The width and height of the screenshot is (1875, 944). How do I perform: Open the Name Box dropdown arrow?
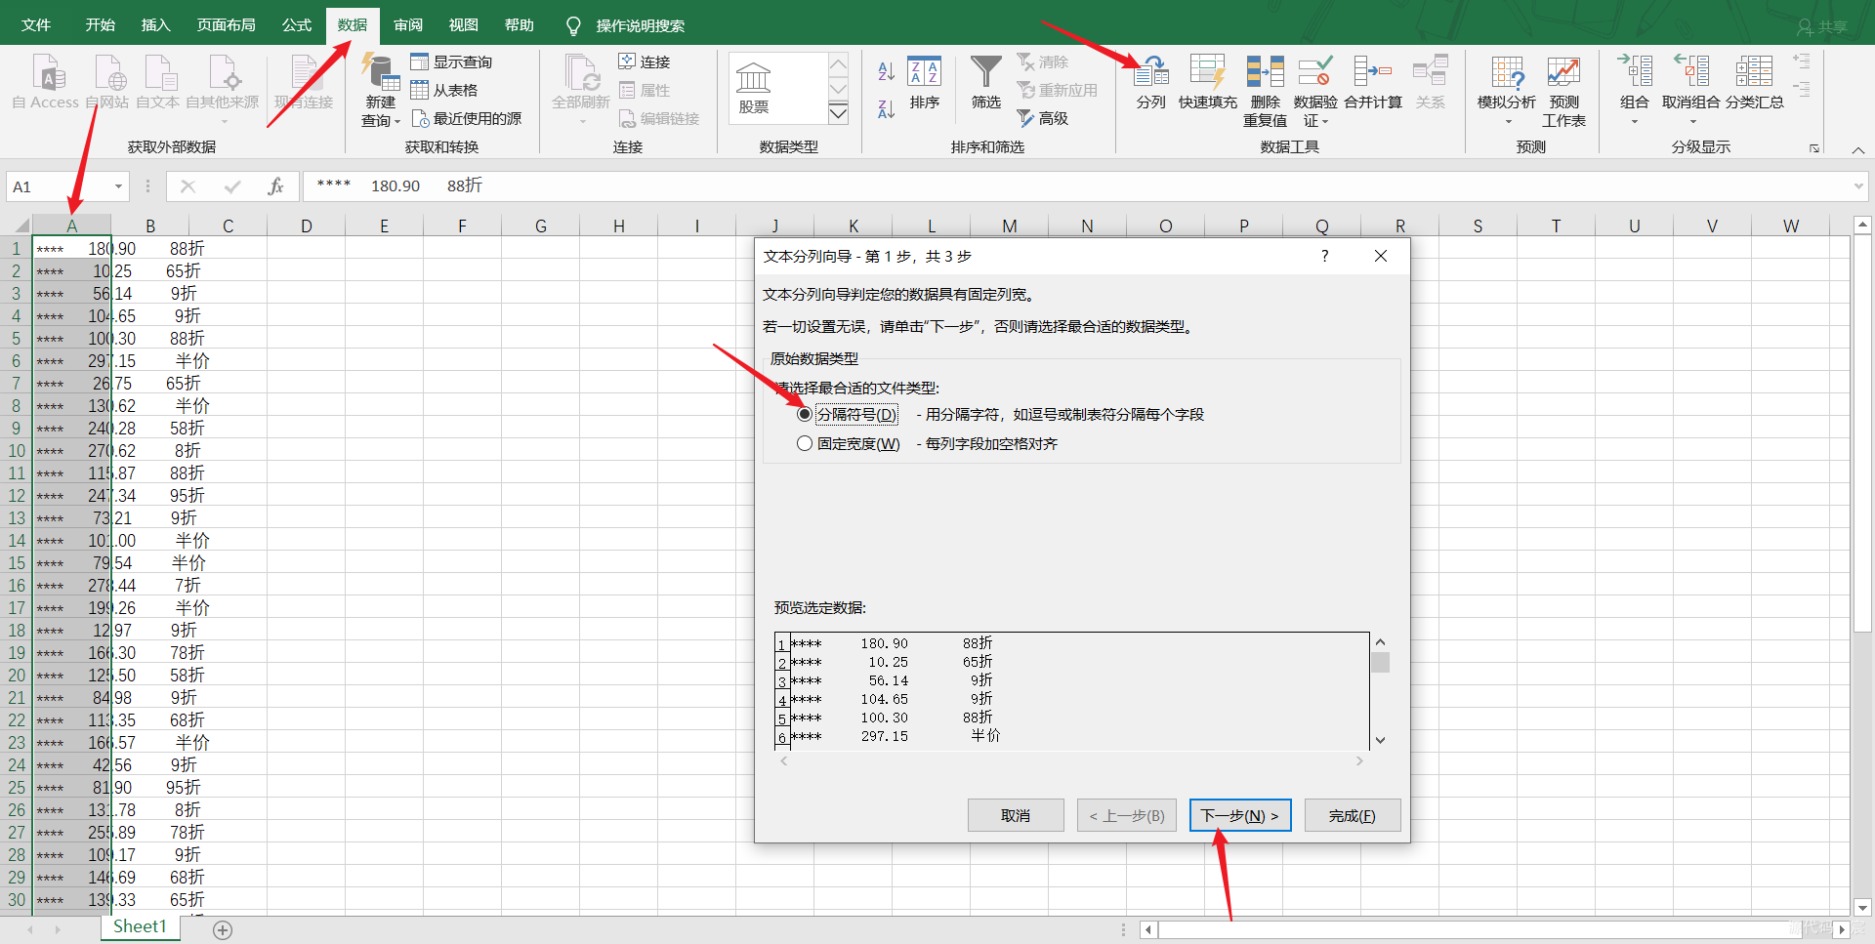pos(118,186)
